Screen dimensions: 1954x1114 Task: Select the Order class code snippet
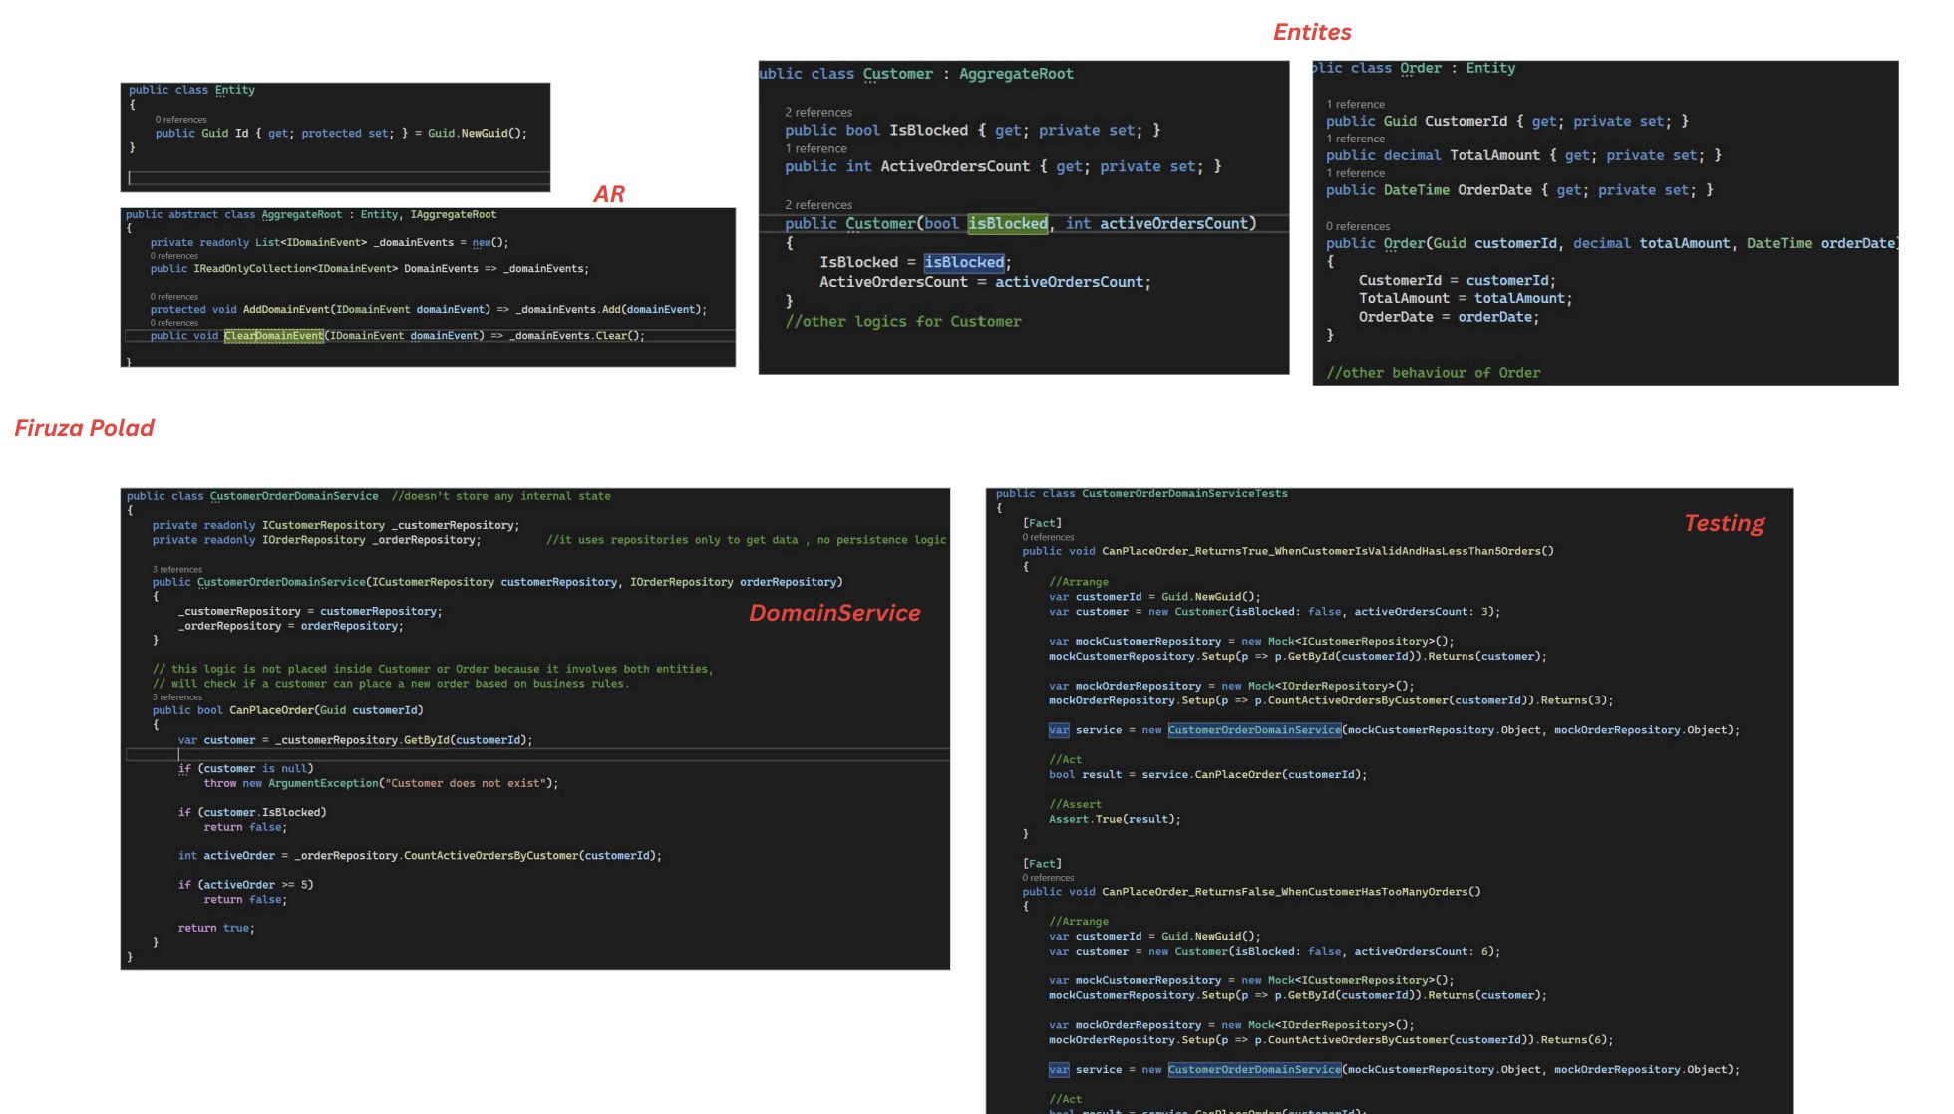pos(1604,222)
